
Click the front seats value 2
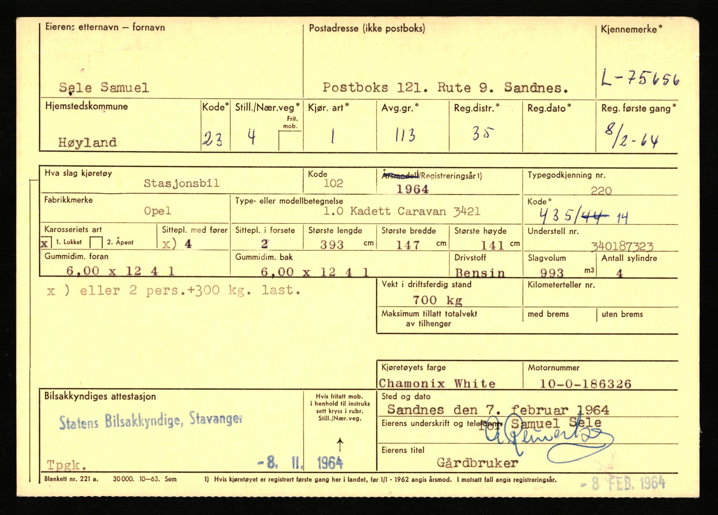click(265, 244)
